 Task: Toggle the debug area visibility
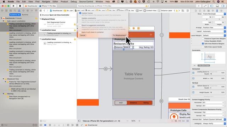coord(217,6)
